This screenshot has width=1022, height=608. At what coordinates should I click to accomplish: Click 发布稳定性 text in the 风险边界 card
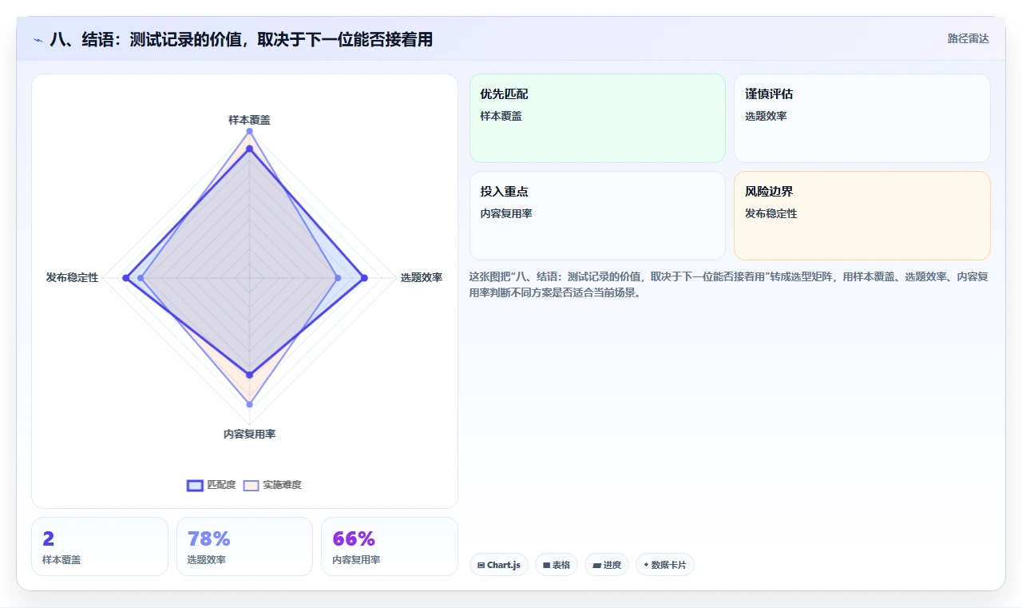tap(770, 213)
